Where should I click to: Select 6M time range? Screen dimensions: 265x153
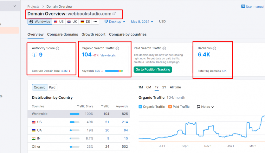click(x=149, y=87)
